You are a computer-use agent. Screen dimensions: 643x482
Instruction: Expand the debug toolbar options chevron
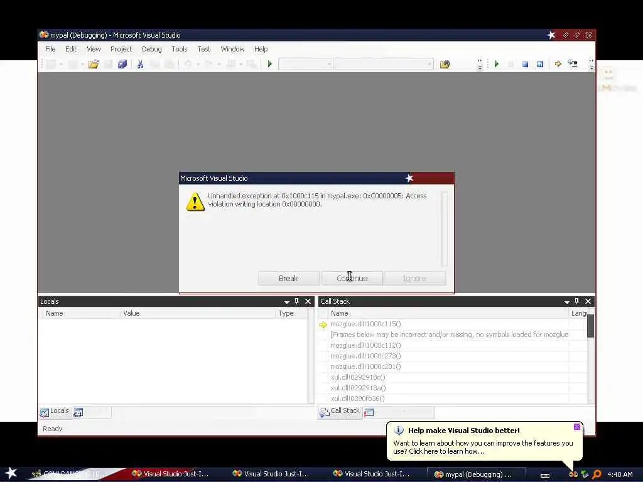tap(591, 65)
